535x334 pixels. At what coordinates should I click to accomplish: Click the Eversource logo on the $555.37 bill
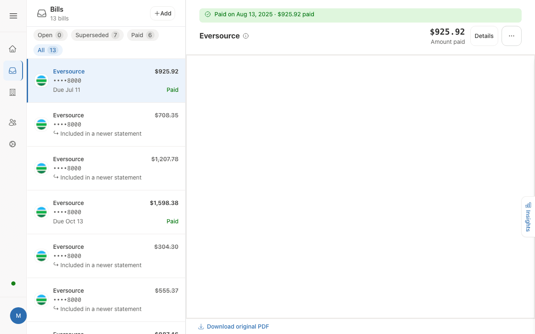pos(41,300)
